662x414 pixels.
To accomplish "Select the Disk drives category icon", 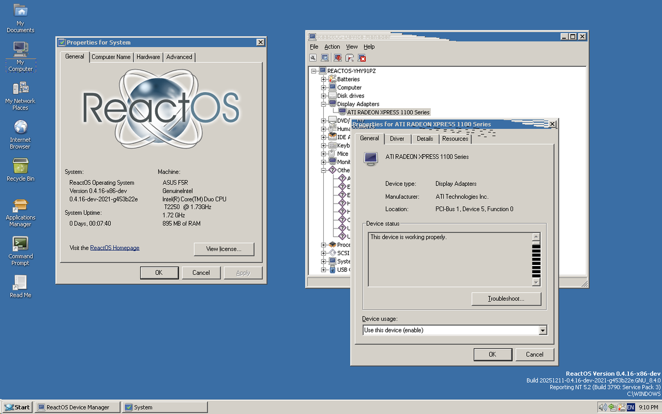I will (x=333, y=95).
